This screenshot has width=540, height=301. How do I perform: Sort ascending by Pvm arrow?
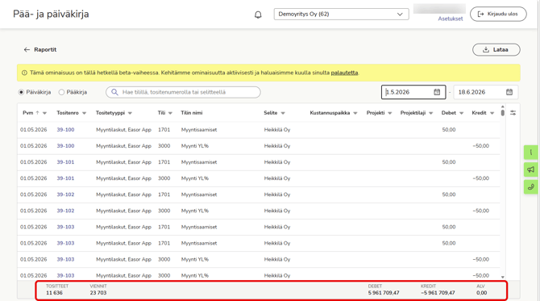[37, 113]
